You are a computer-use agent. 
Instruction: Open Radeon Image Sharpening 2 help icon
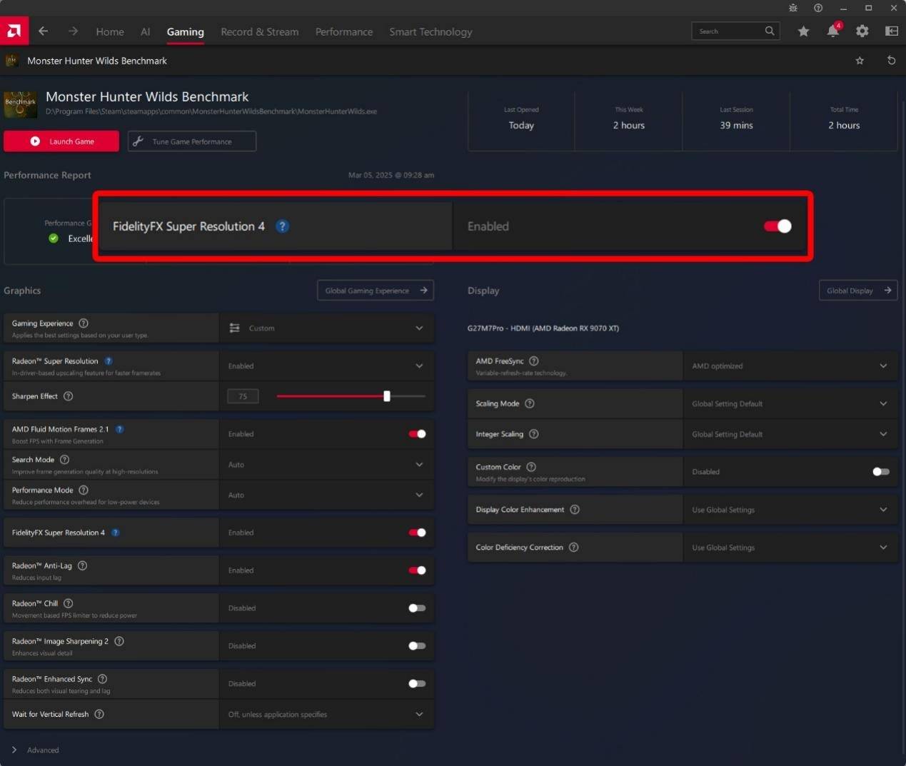pos(119,641)
